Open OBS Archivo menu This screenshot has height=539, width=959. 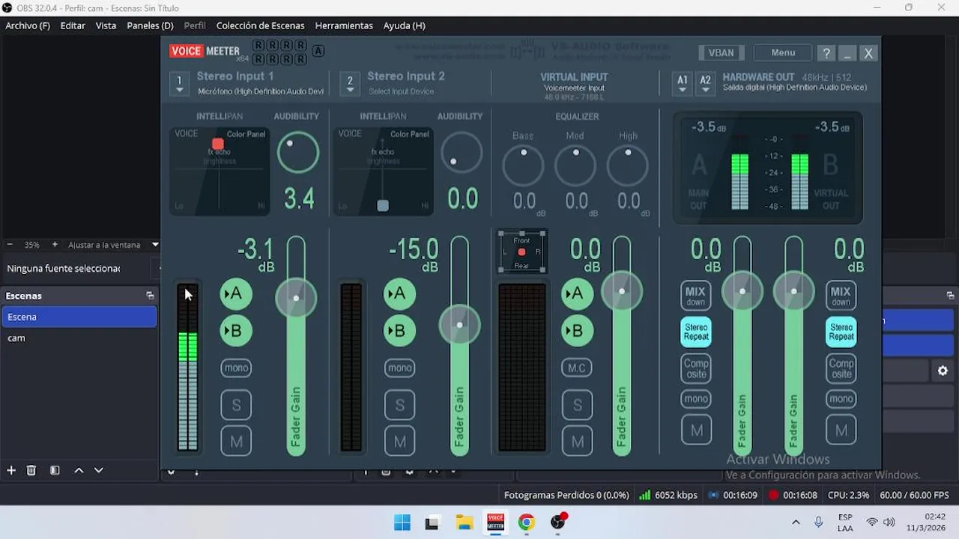(x=28, y=25)
